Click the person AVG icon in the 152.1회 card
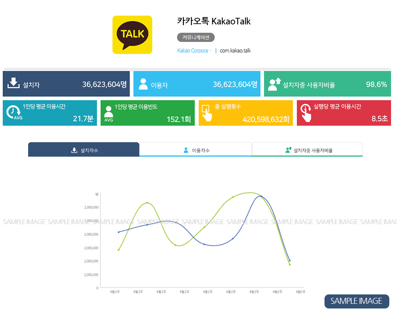The image size is (397, 317). (109, 114)
